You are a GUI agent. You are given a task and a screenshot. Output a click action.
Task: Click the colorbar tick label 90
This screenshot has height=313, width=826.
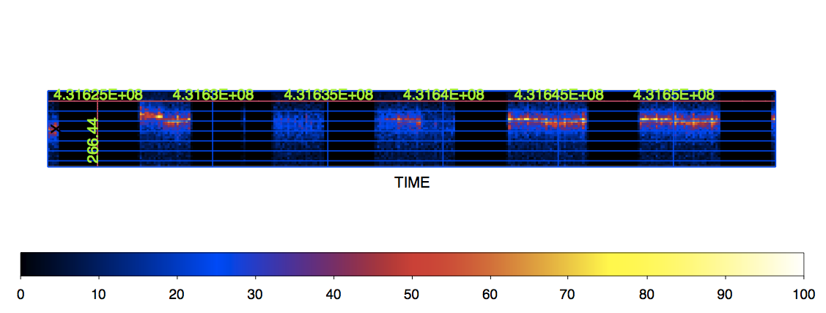(726, 295)
